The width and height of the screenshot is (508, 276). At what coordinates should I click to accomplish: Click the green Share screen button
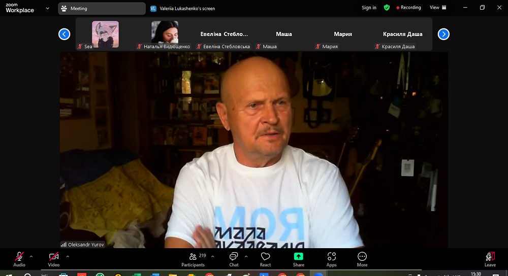click(298, 259)
